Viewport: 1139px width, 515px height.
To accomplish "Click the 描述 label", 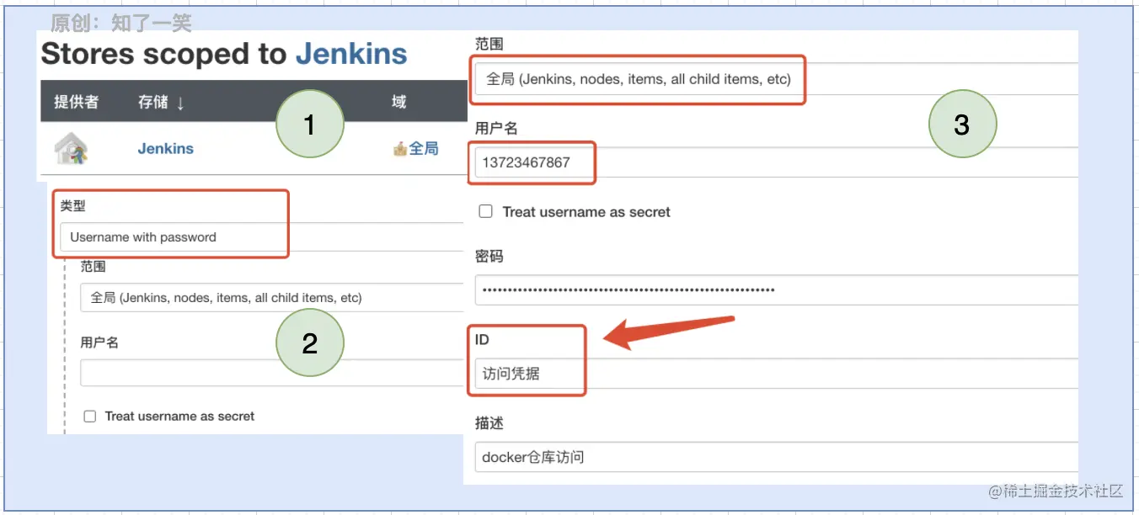I will tap(489, 423).
